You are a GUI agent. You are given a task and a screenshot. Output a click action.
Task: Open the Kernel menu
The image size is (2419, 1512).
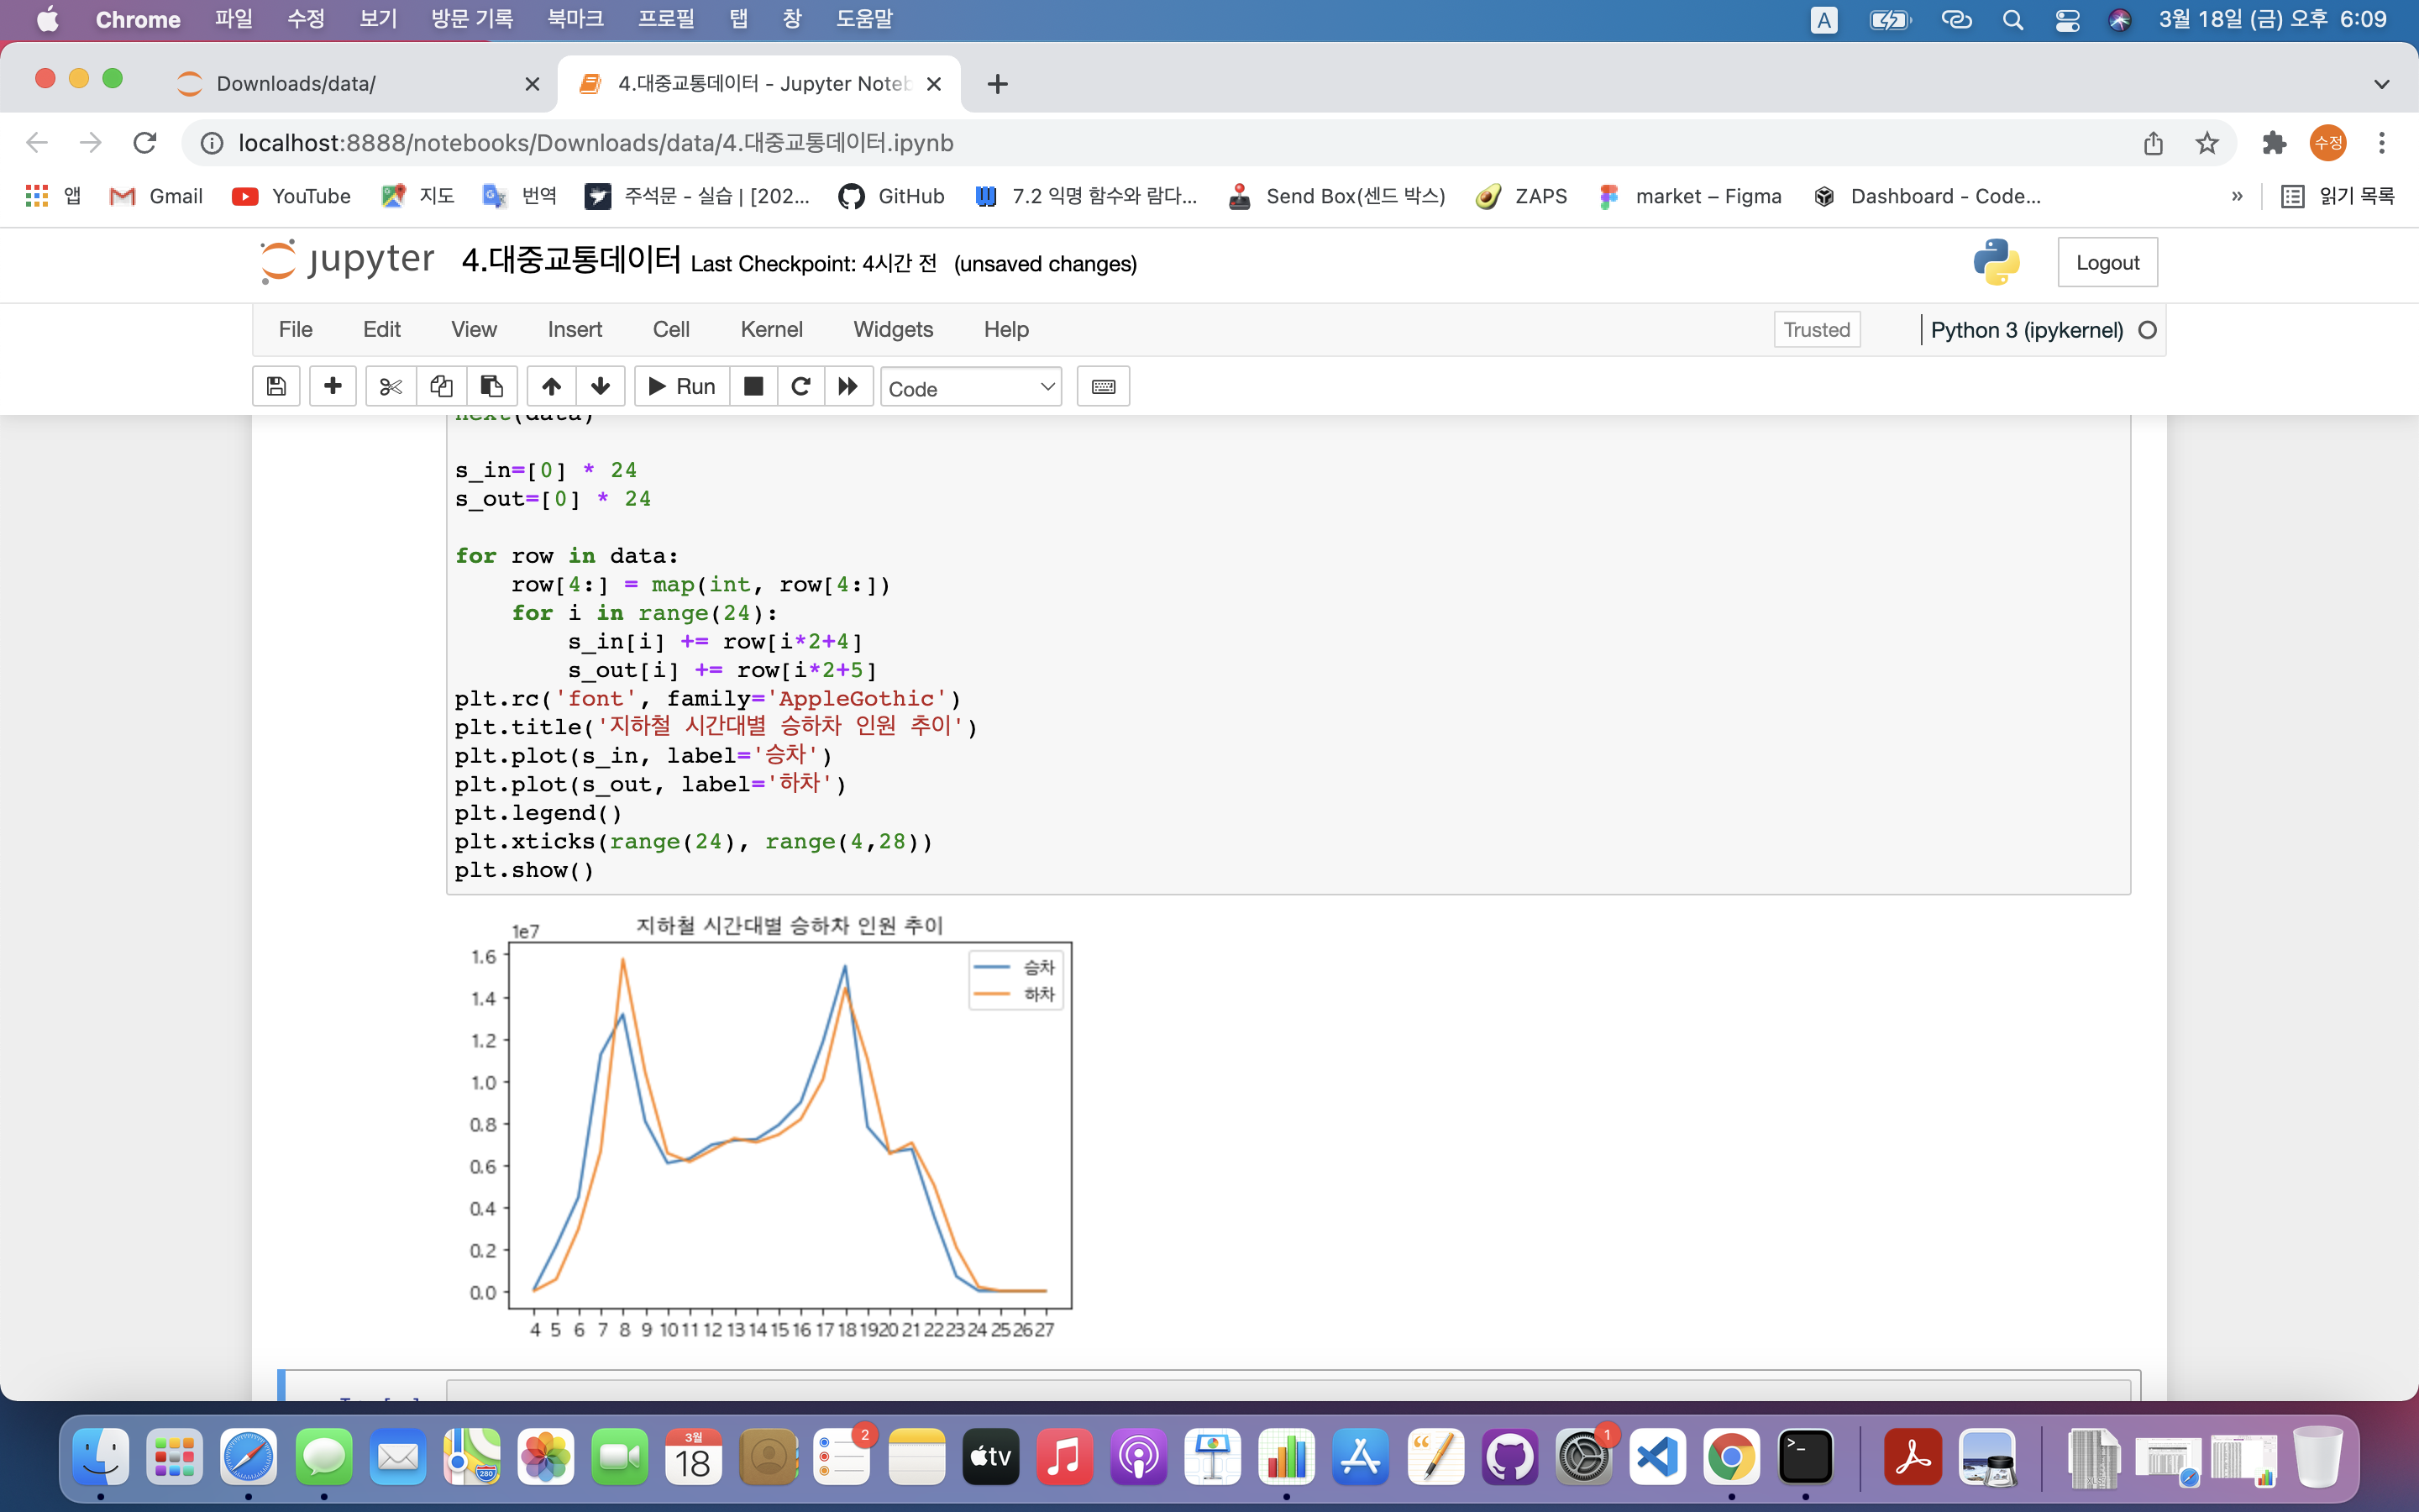[771, 330]
